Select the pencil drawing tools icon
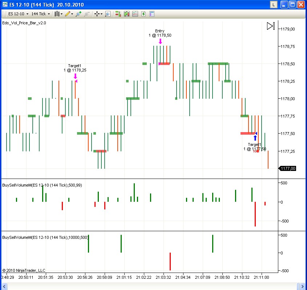This screenshot has height=290, width=307. point(69,14)
